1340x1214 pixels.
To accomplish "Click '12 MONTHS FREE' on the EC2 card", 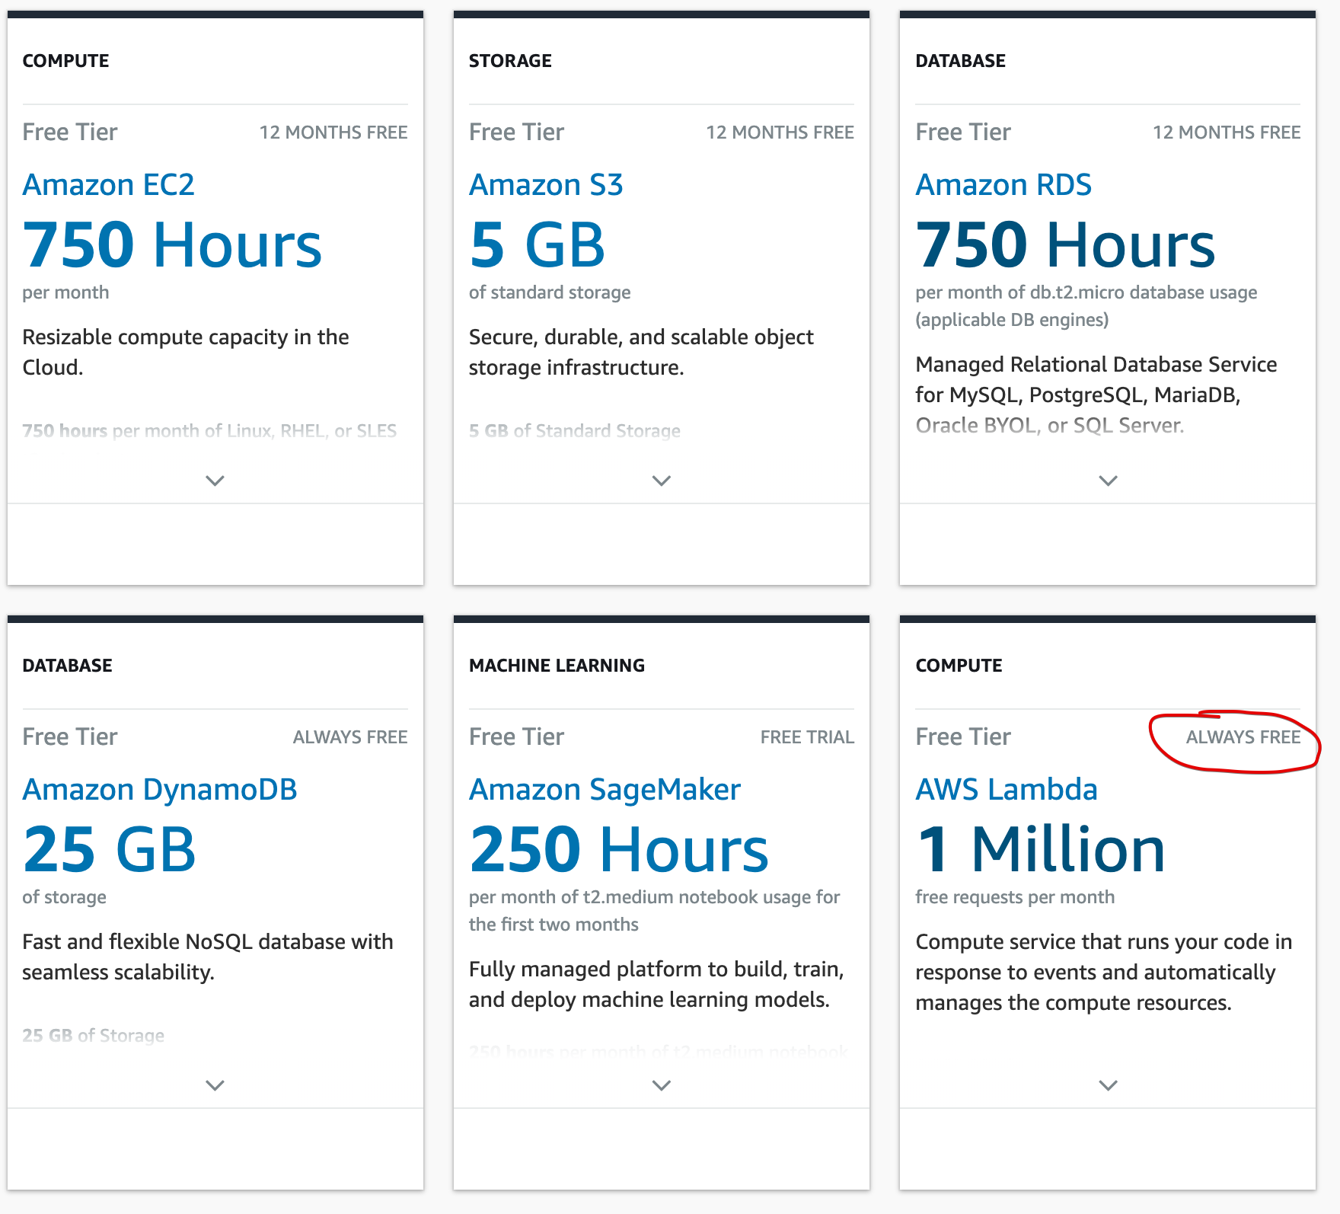I will tap(333, 133).
